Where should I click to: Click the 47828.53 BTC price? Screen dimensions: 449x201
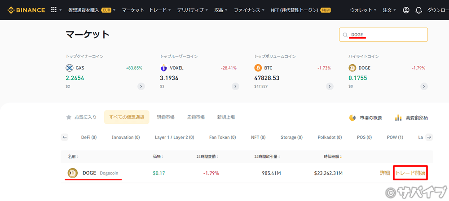pos(267,78)
